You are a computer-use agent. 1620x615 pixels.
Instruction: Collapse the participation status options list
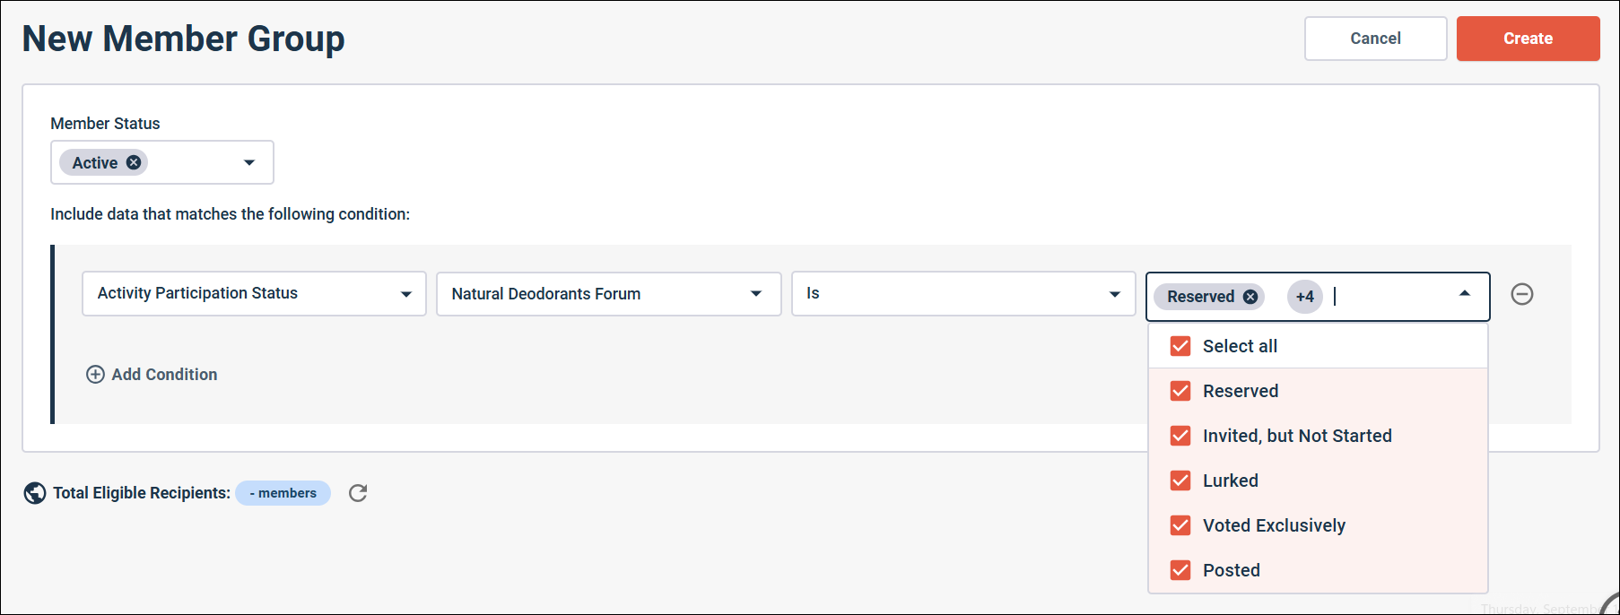point(1464,293)
